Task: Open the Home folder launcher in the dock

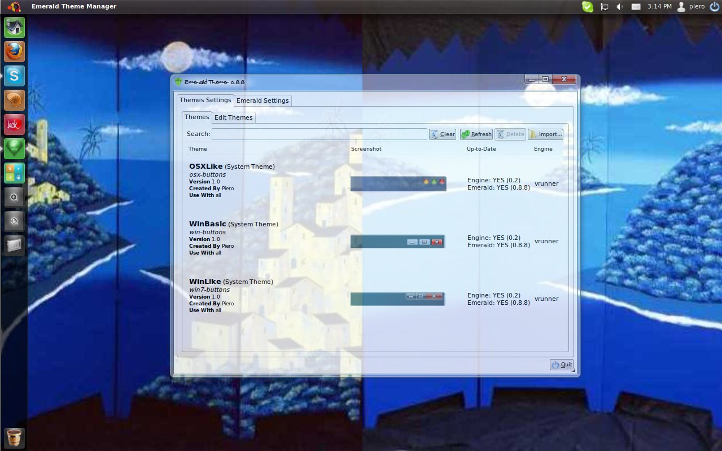Action: [14, 27]
